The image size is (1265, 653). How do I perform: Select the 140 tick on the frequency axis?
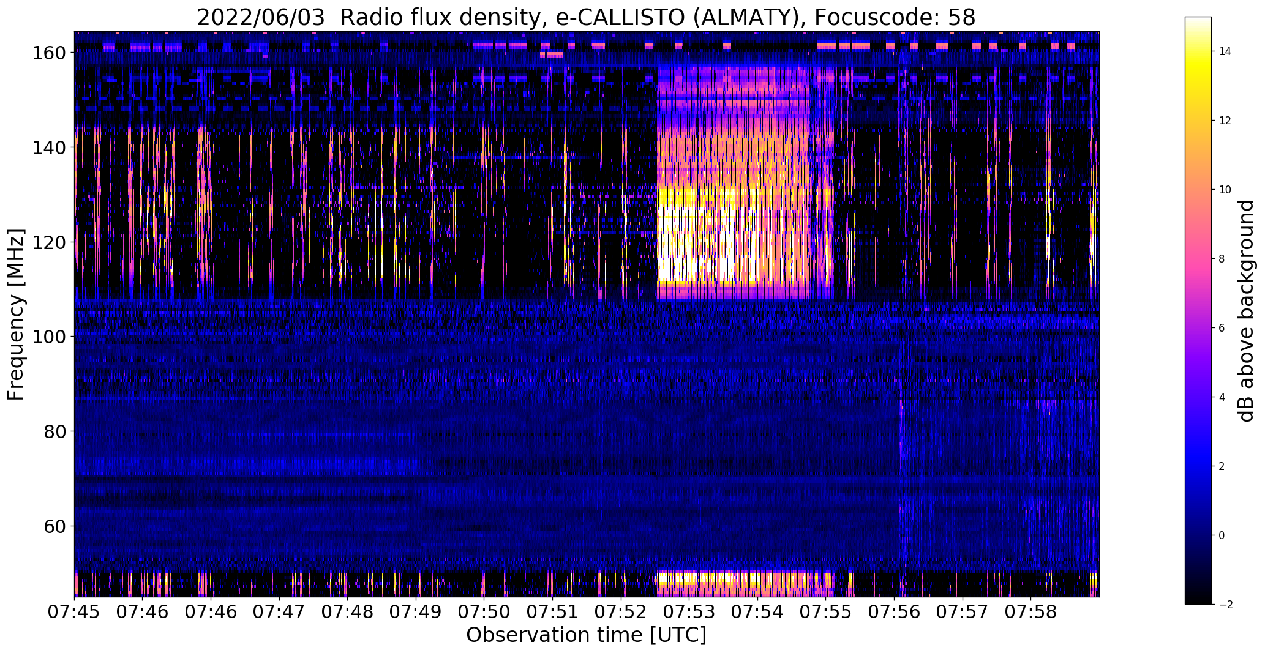point(49,148)
